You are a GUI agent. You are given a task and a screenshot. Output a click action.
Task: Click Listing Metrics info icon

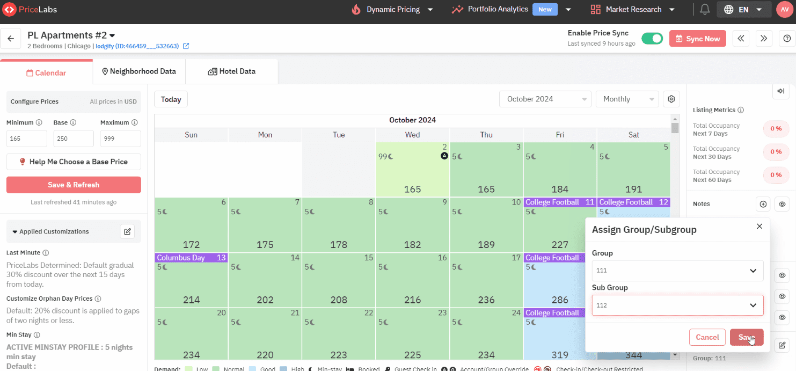741,110
